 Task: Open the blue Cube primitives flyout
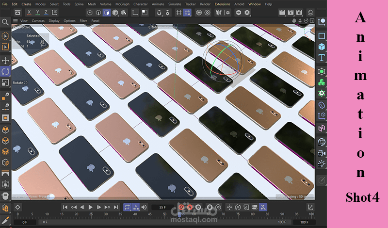coord(322,47)
